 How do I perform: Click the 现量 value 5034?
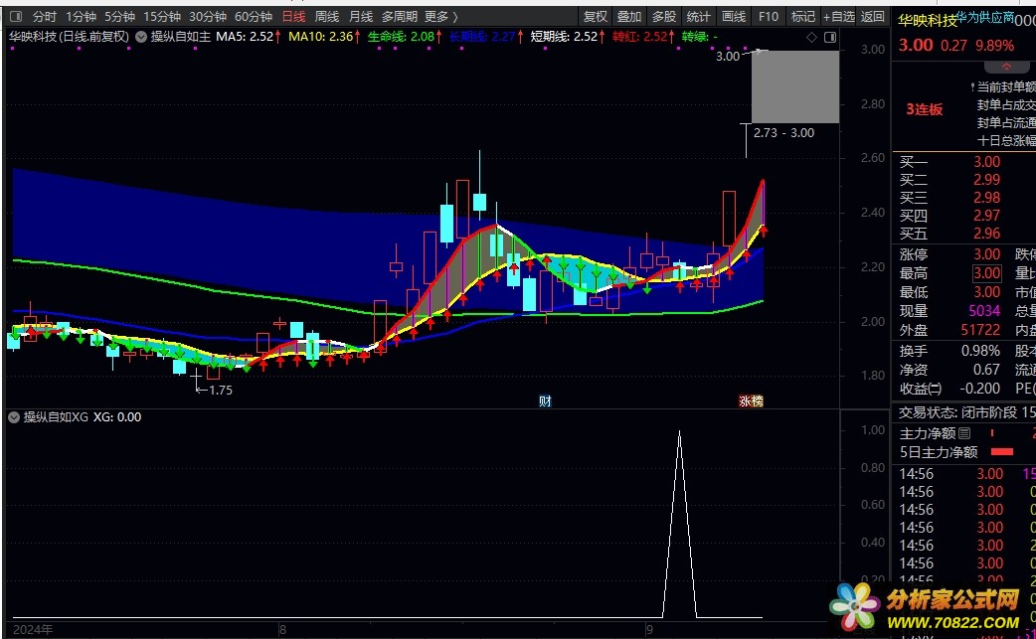pyautogui.click(x=984, y=311)
